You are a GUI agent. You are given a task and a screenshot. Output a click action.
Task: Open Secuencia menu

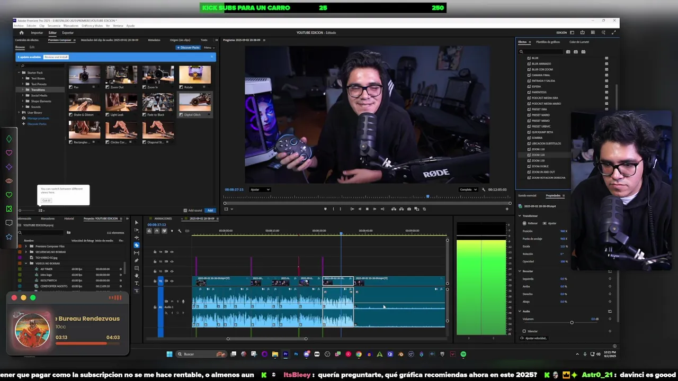click(54, 25)
